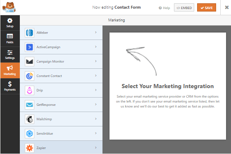
Task: Click the WPForms bear mascot logo
Action: pyautogui.click(x=9, y=7)
